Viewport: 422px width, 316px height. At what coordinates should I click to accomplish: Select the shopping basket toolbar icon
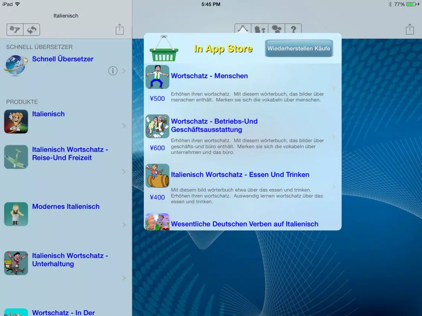243,29
